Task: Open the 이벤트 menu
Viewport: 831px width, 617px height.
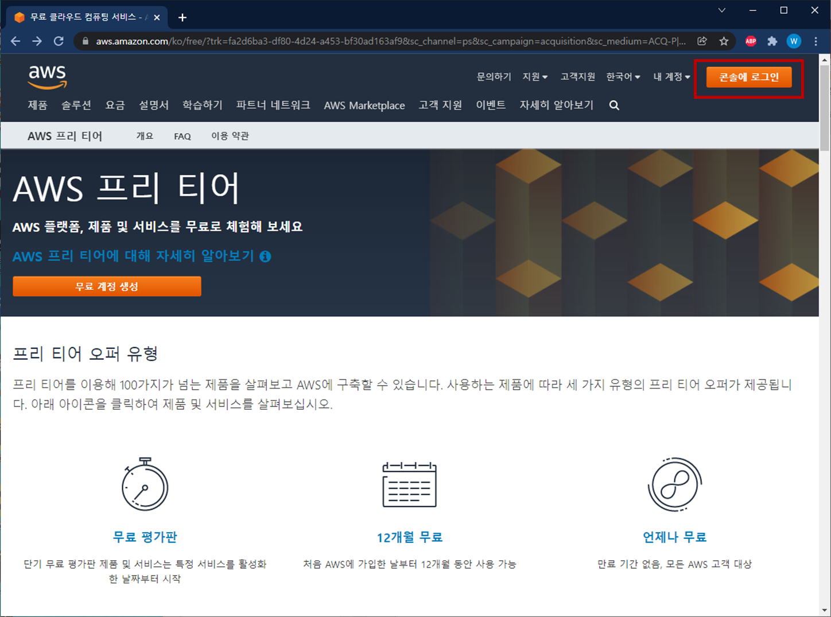Action: click(491, 105)
